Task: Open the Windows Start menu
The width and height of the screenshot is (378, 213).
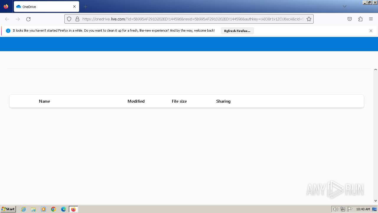Action: point(8,209)
